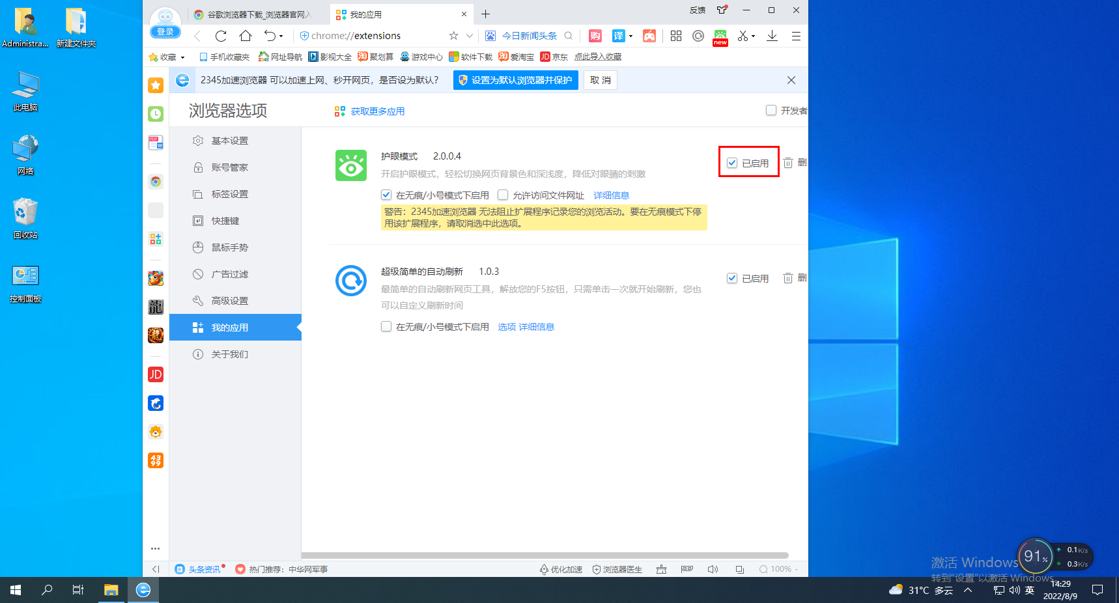The width and height of the screenshot is (1119, 603).
Task: Click the 今日新闻头条 search box
Action: coord(529,36)
